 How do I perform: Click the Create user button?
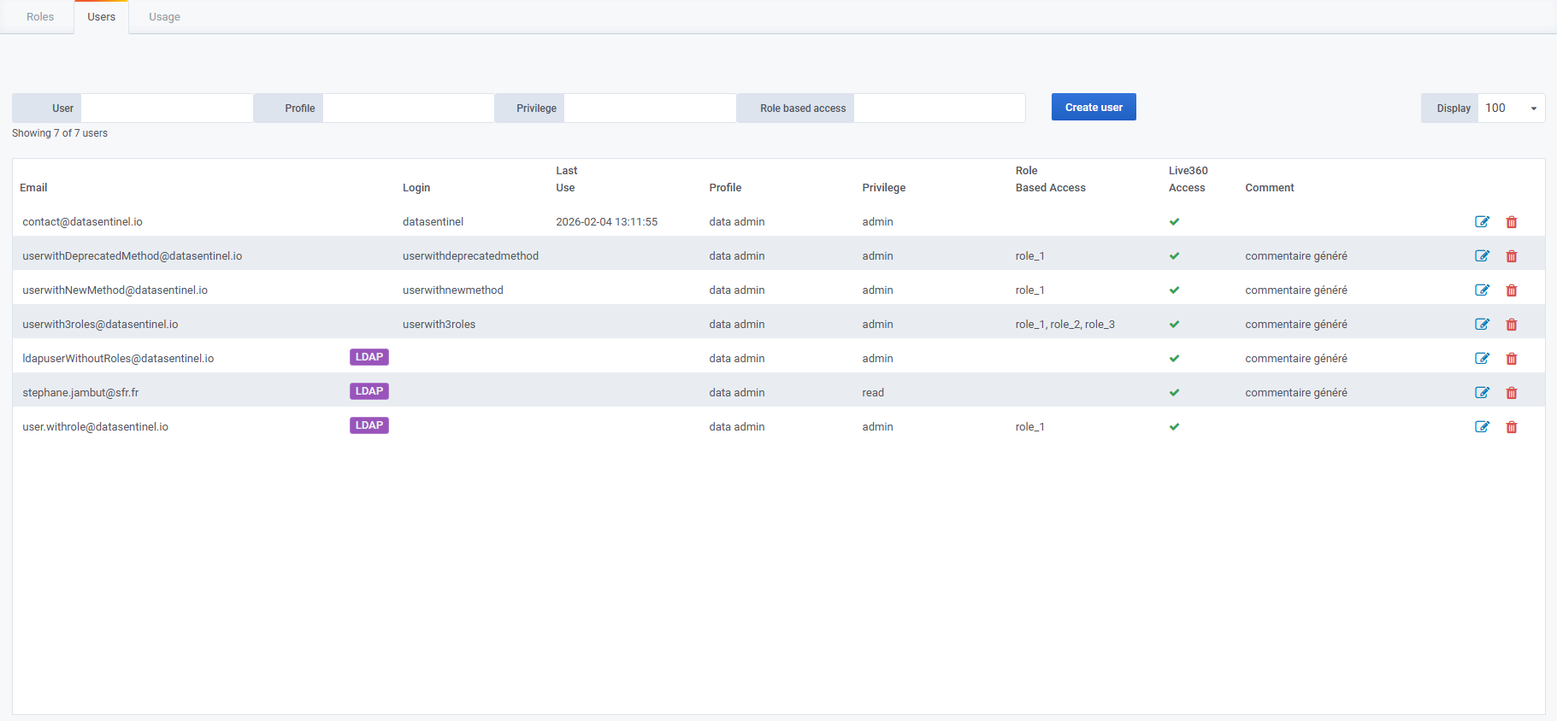[1093, 108]
